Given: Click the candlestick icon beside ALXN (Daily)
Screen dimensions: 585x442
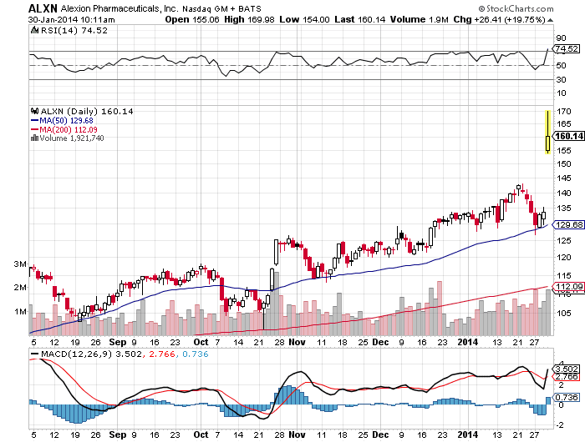Looking at the screenshot, I should tap(35, 111).
